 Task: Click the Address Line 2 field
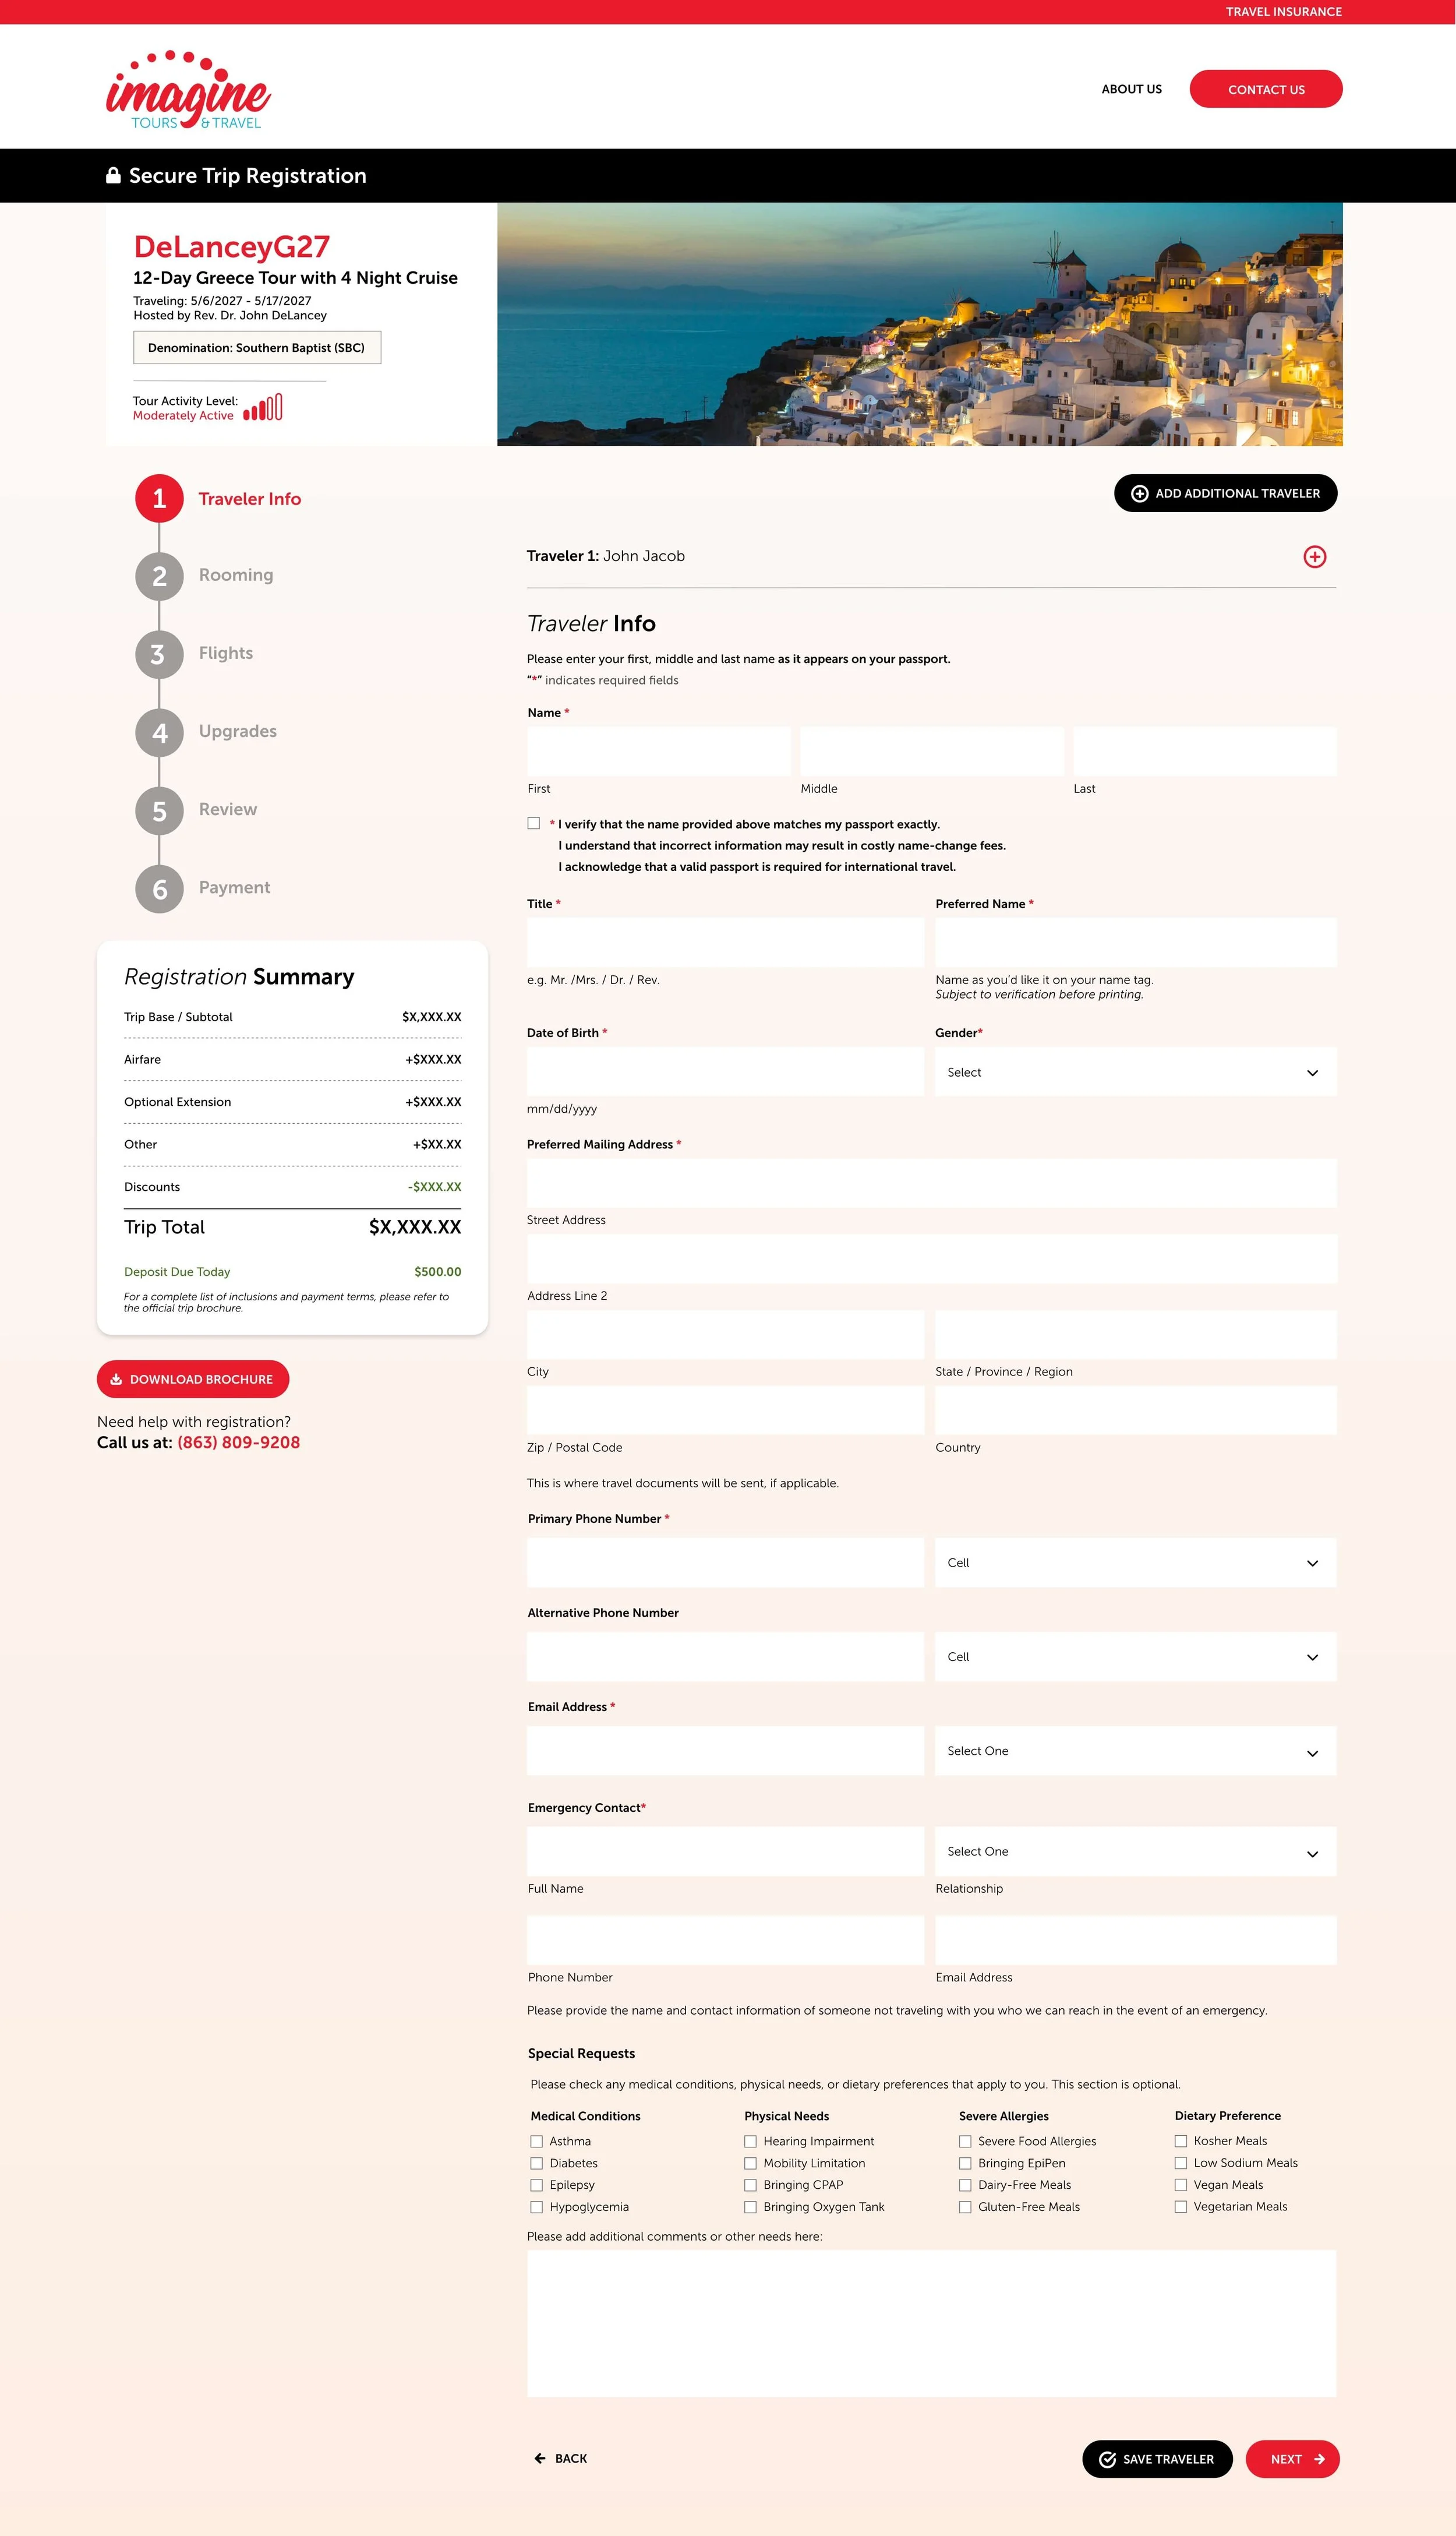point(931,1259)
